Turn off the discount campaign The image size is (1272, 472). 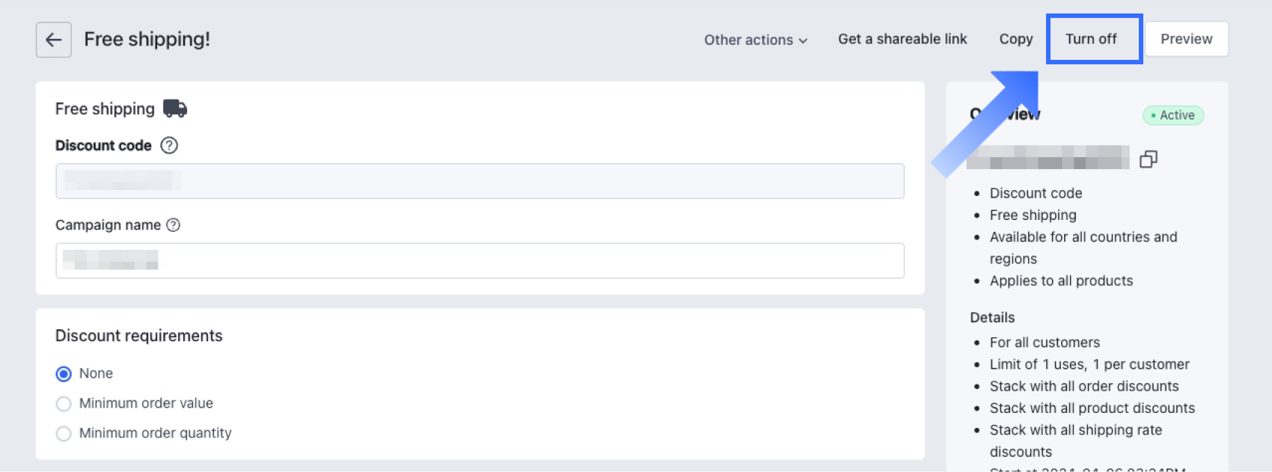[1091, 39]
